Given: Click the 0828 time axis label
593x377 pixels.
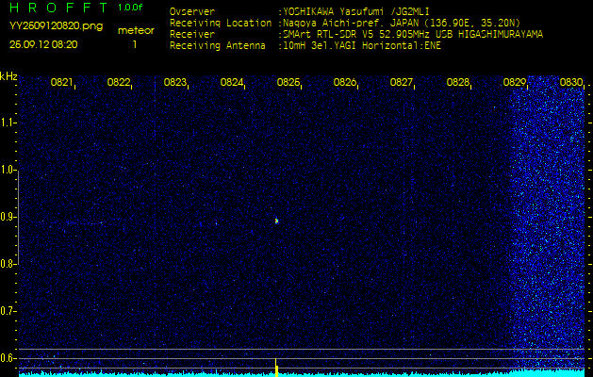Looking at the screenshot, I should point(458,83).
